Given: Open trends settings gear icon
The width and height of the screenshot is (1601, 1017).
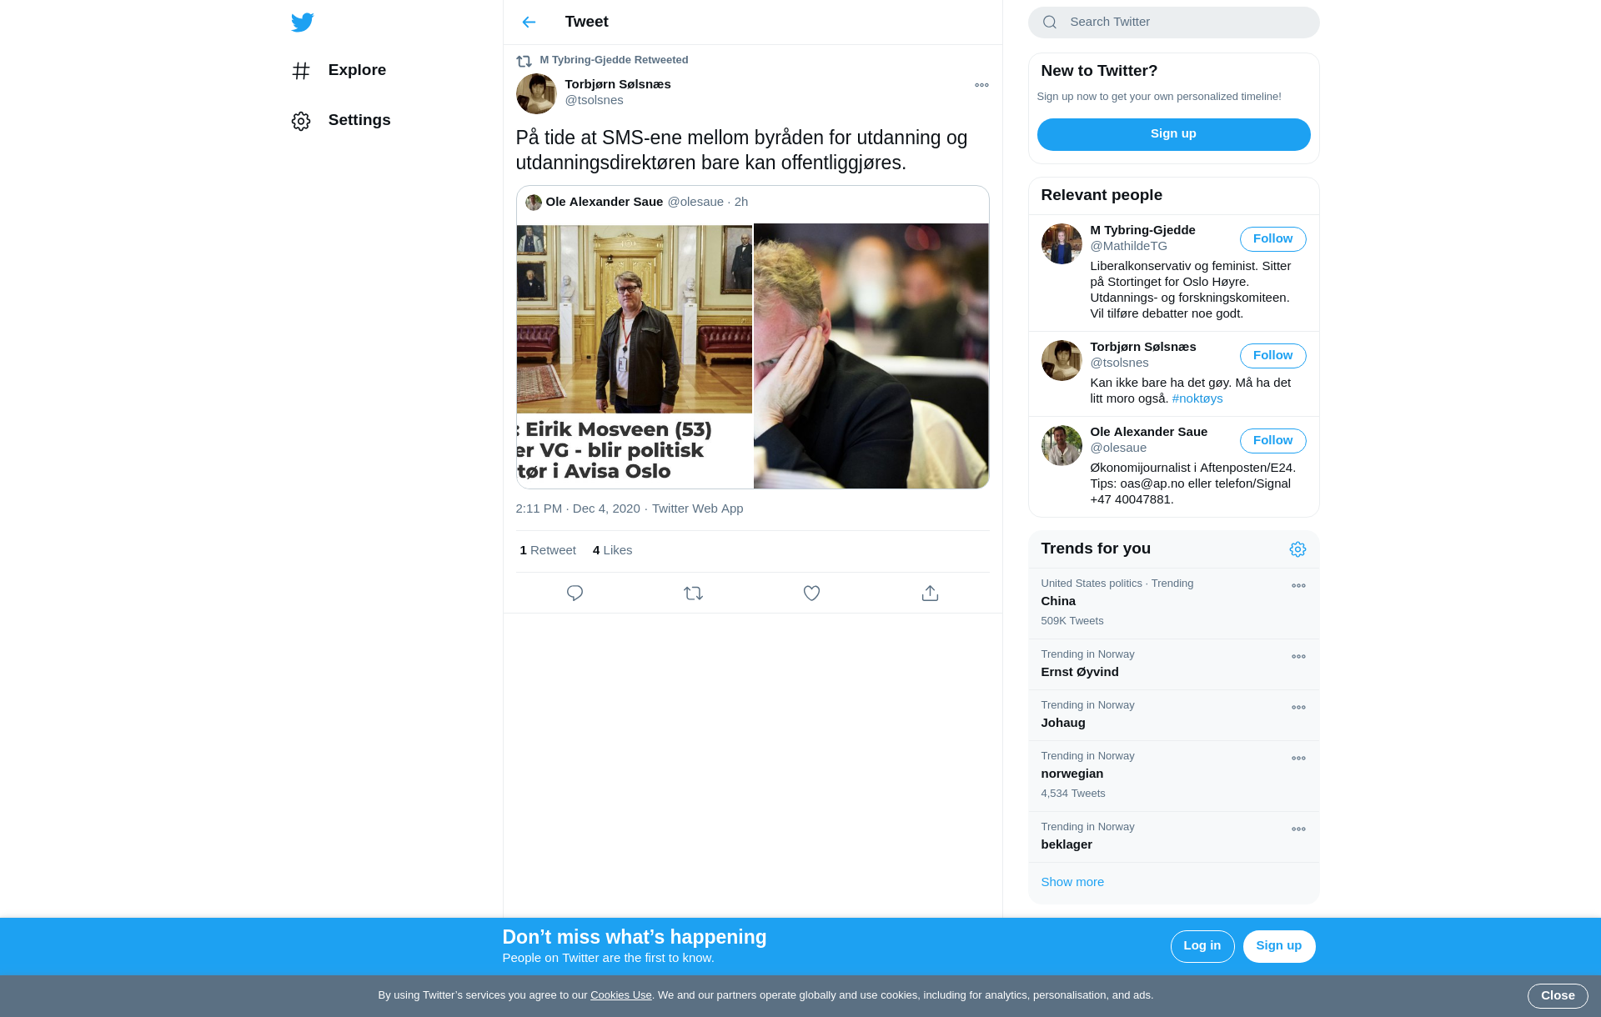Looking at the screenshot, I should pyautogui.click(x=1297, y=549).
